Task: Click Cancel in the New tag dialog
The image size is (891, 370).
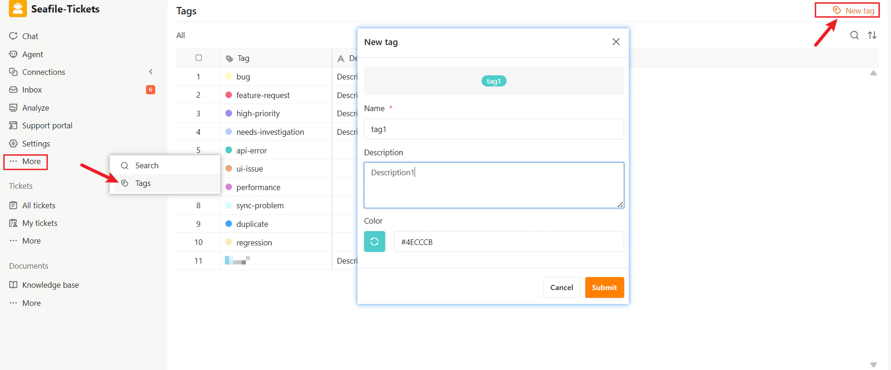Action: coord(561,287)
